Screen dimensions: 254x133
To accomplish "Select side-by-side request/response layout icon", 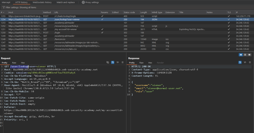I will 241,55.
